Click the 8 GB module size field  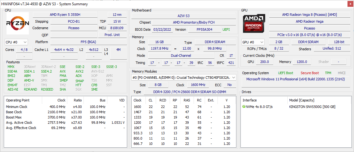[x=158, y=85]
